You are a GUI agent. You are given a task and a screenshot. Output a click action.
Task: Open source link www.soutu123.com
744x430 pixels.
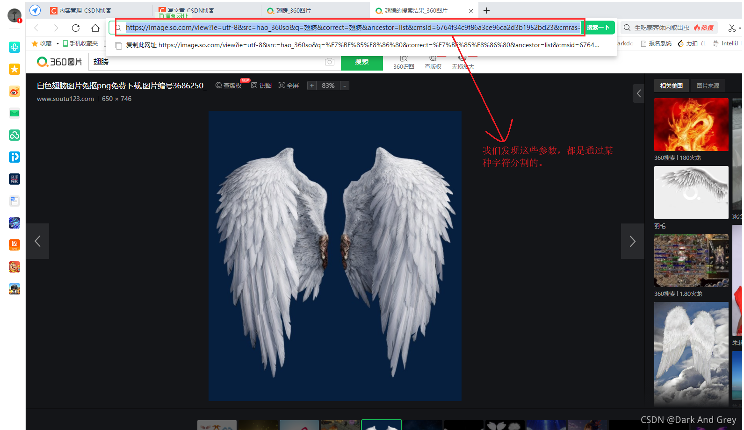[65, 99]
